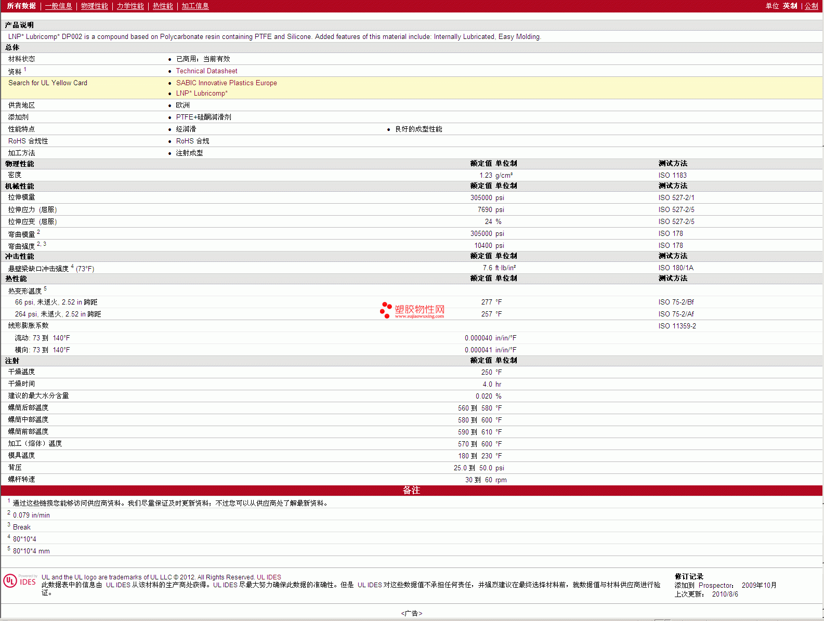Click the <广告> placeholder at bottom
The image size is (824, 621).
tap(412, 613)
